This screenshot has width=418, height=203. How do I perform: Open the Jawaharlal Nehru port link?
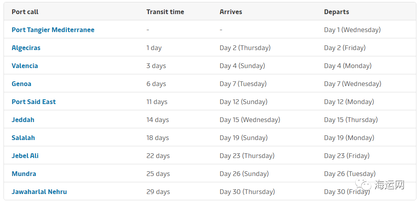39,192
